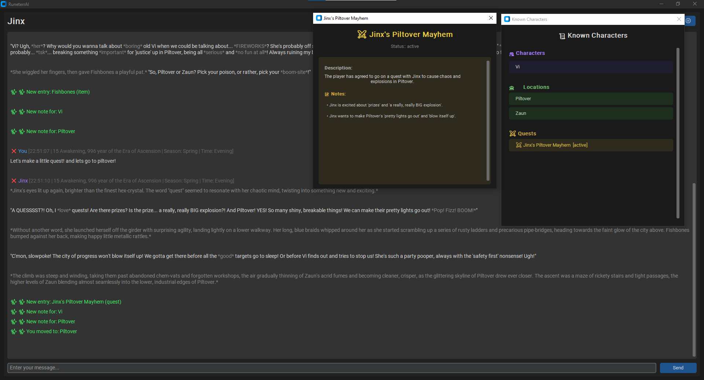
Task: Open Jinx's Piltover Mayhem [active] quest row
Action: pos(591,145)
